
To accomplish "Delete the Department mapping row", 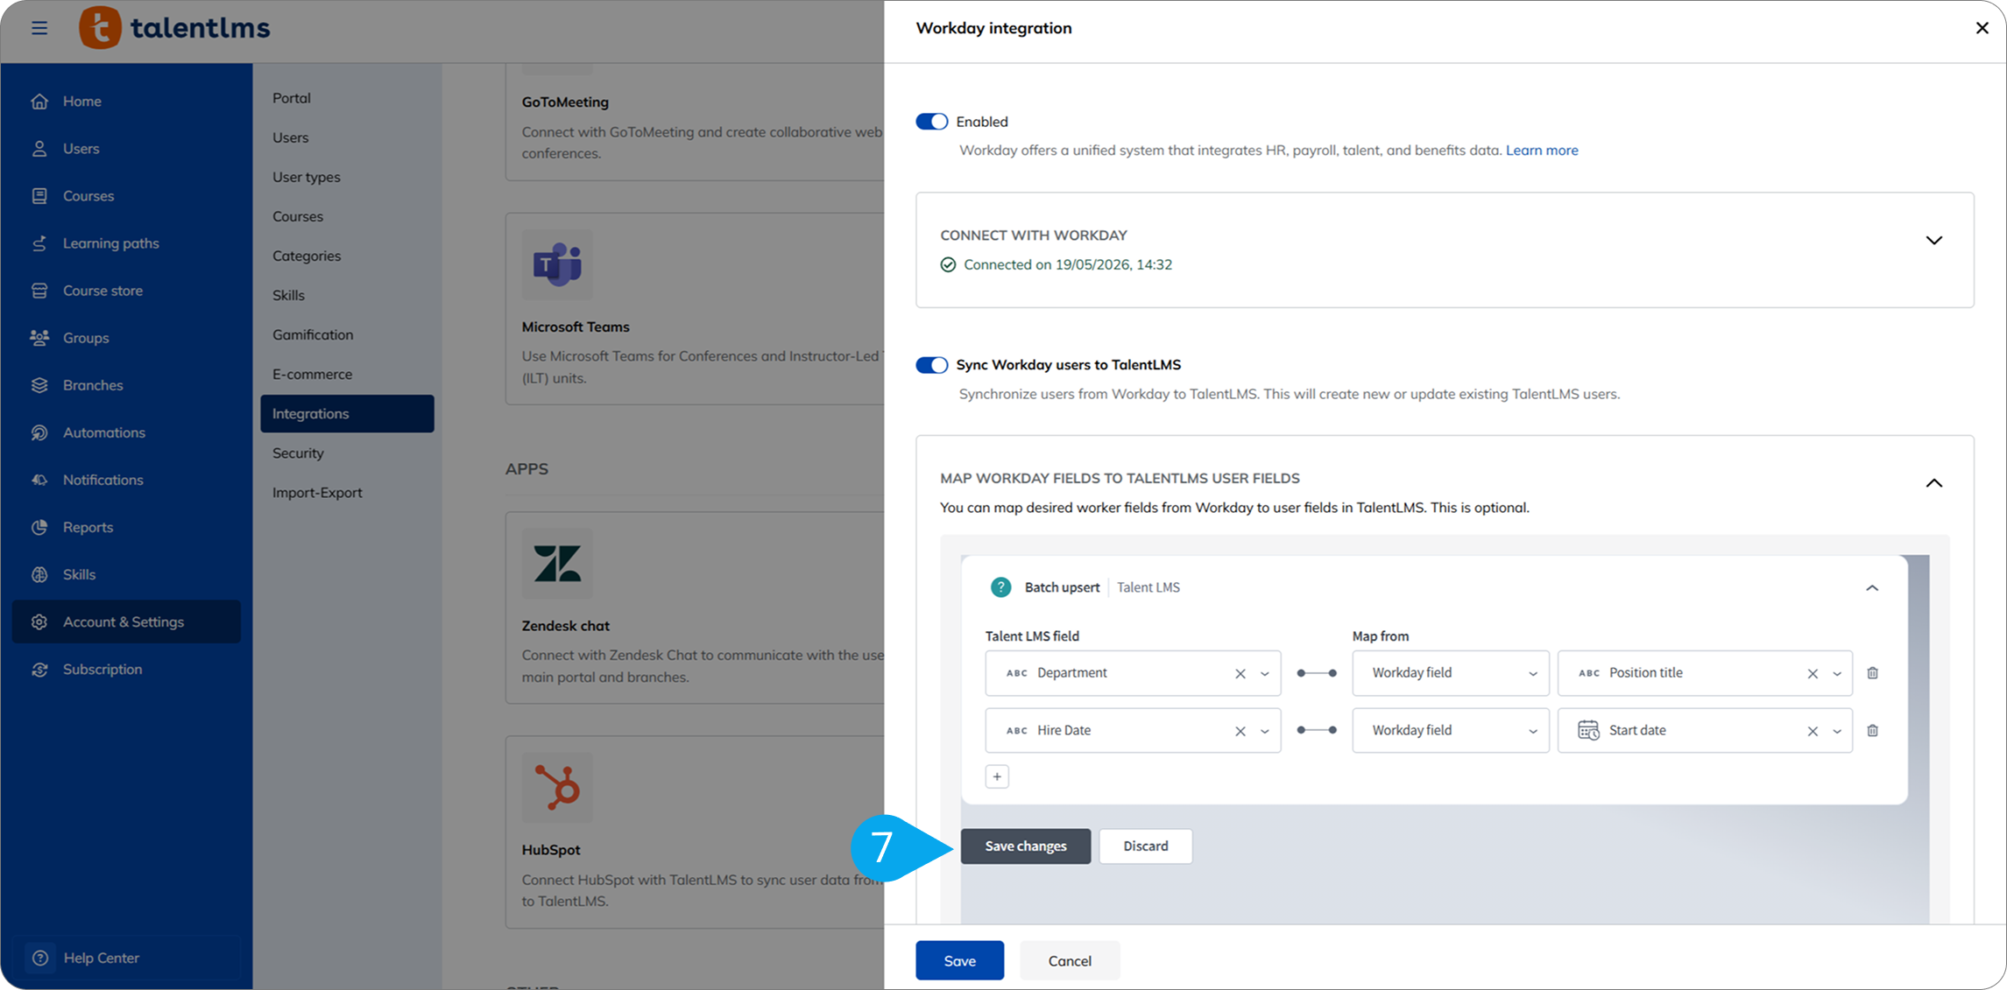I will pyautogui.click(x=1873, y=673).
